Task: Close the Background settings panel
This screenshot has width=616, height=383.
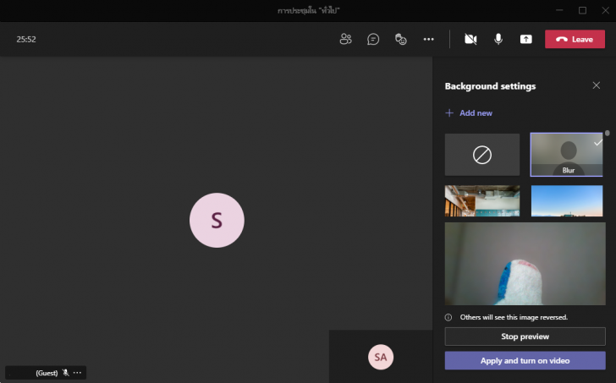Action: click(597, 85)
